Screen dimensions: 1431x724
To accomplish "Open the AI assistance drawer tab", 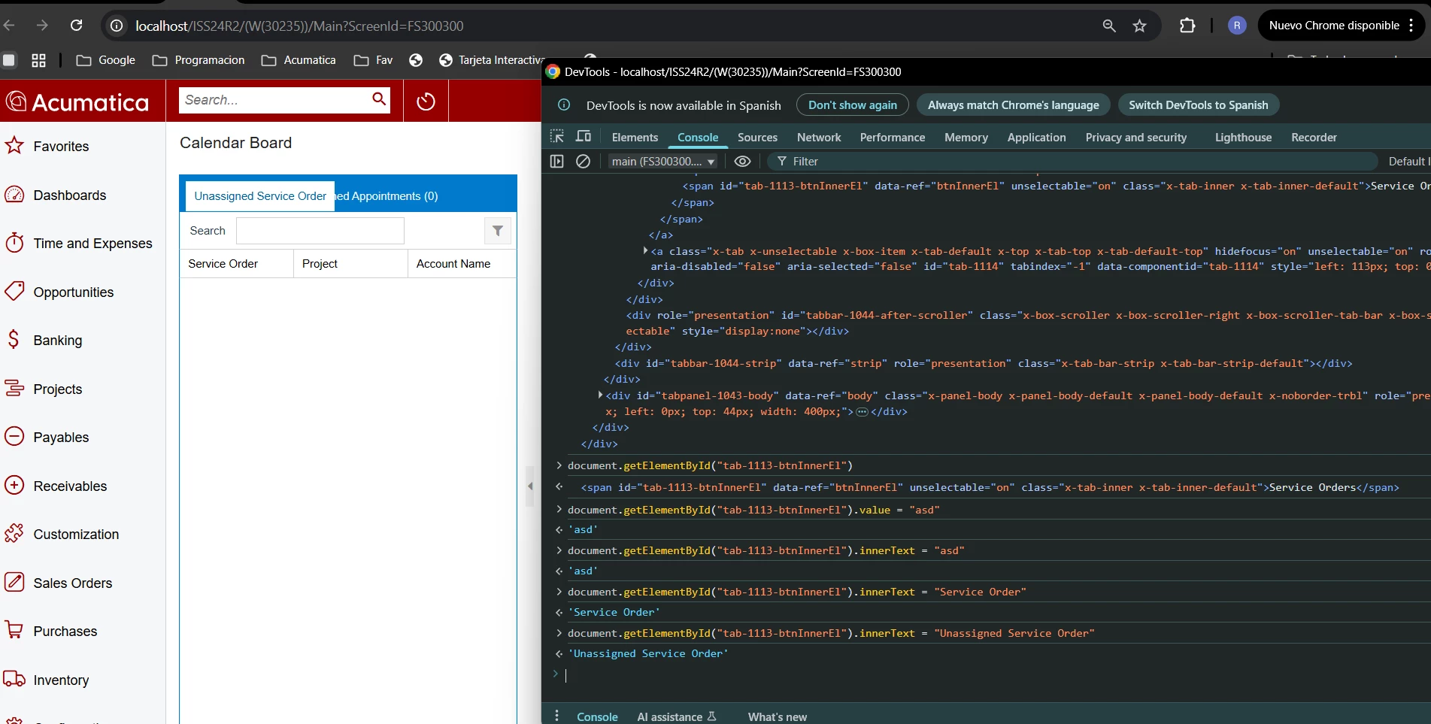I will pos(677,716).
